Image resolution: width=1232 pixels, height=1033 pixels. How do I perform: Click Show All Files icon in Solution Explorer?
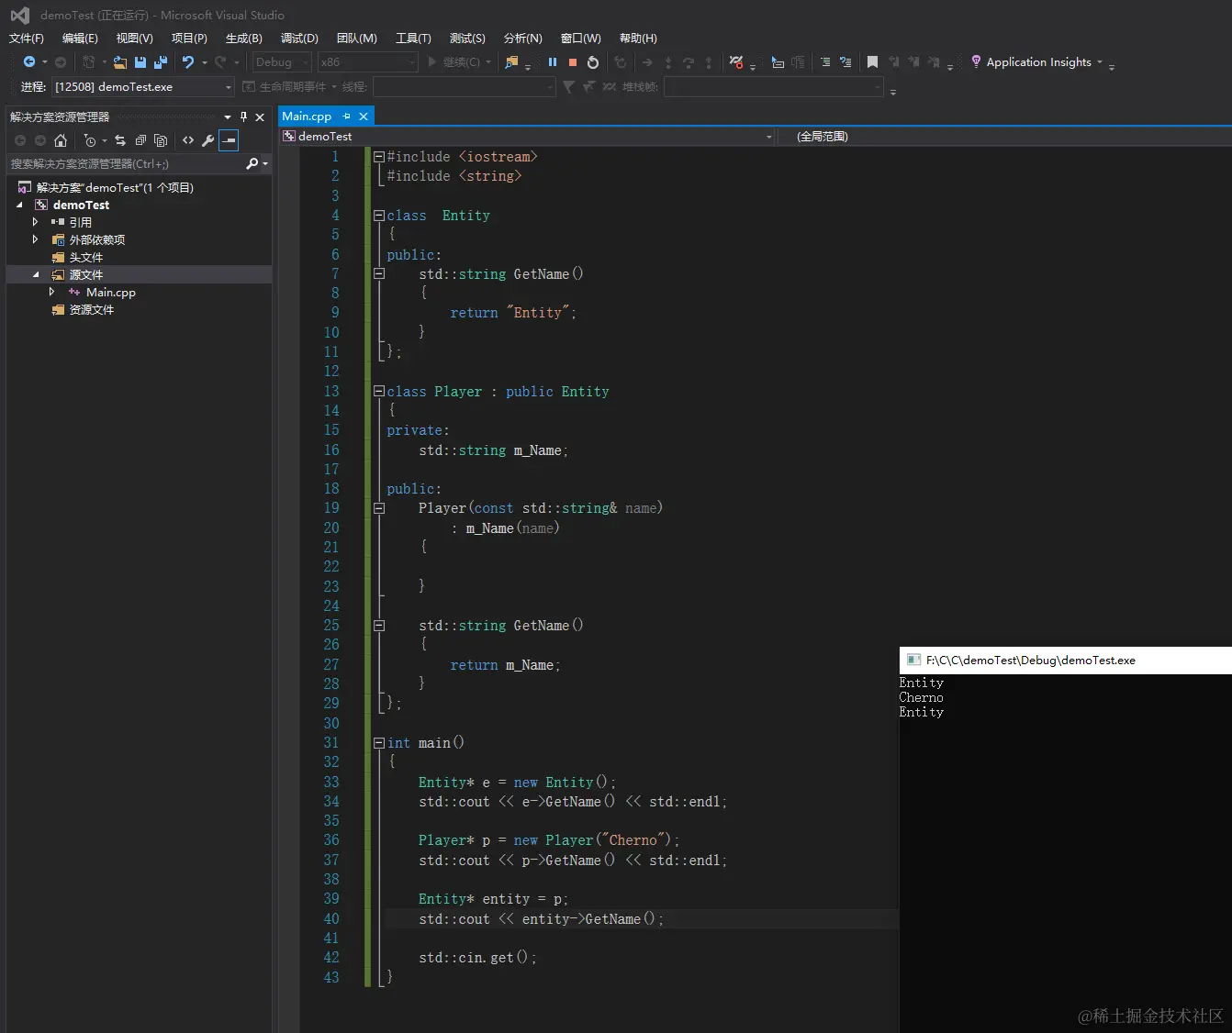(161, 140)
